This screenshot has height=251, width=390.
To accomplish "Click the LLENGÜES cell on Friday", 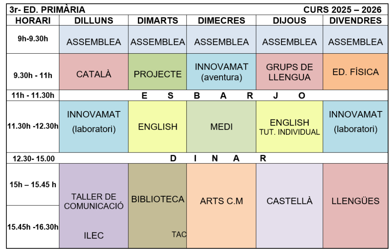I will coord(355,201).
